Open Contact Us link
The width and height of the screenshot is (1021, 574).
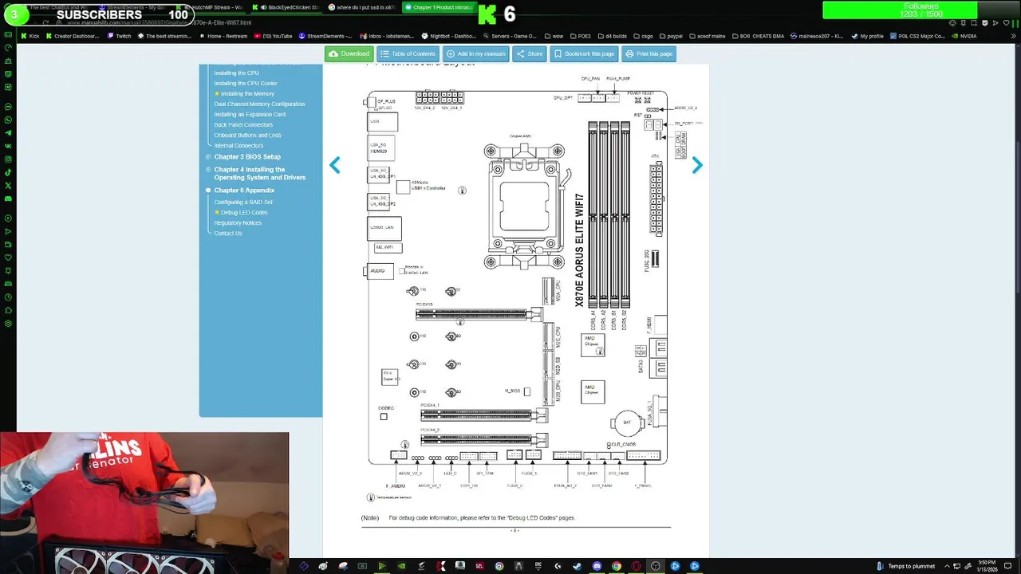227,233
